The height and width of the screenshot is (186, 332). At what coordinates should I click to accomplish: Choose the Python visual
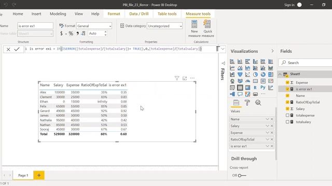tap(263, 88)
